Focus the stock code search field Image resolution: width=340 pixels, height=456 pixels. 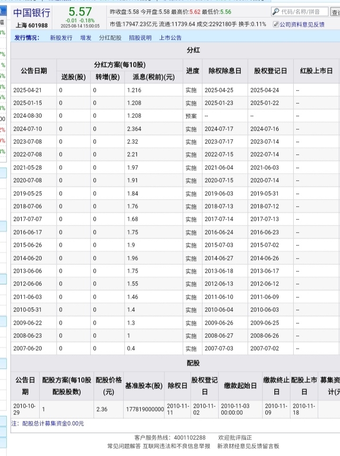click(299, 12)
